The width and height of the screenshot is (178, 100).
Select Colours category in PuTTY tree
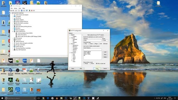tap(74, 51)
